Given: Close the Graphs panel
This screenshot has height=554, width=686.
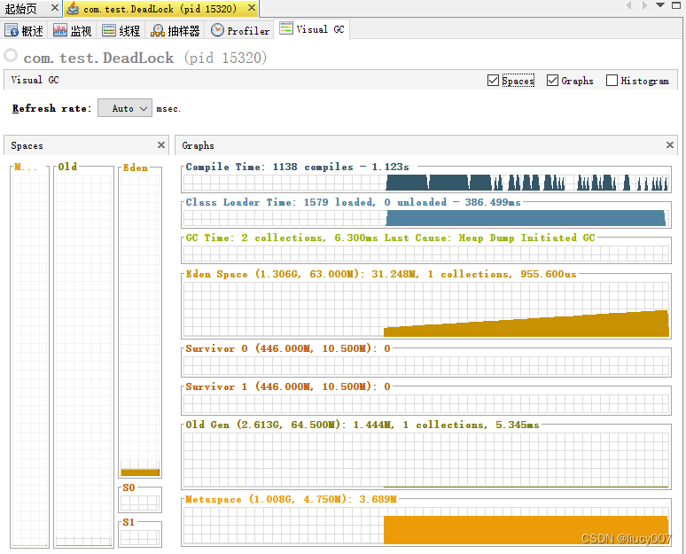Looking at the screenshot, I should pyautogui.click(x=670, y=144).
